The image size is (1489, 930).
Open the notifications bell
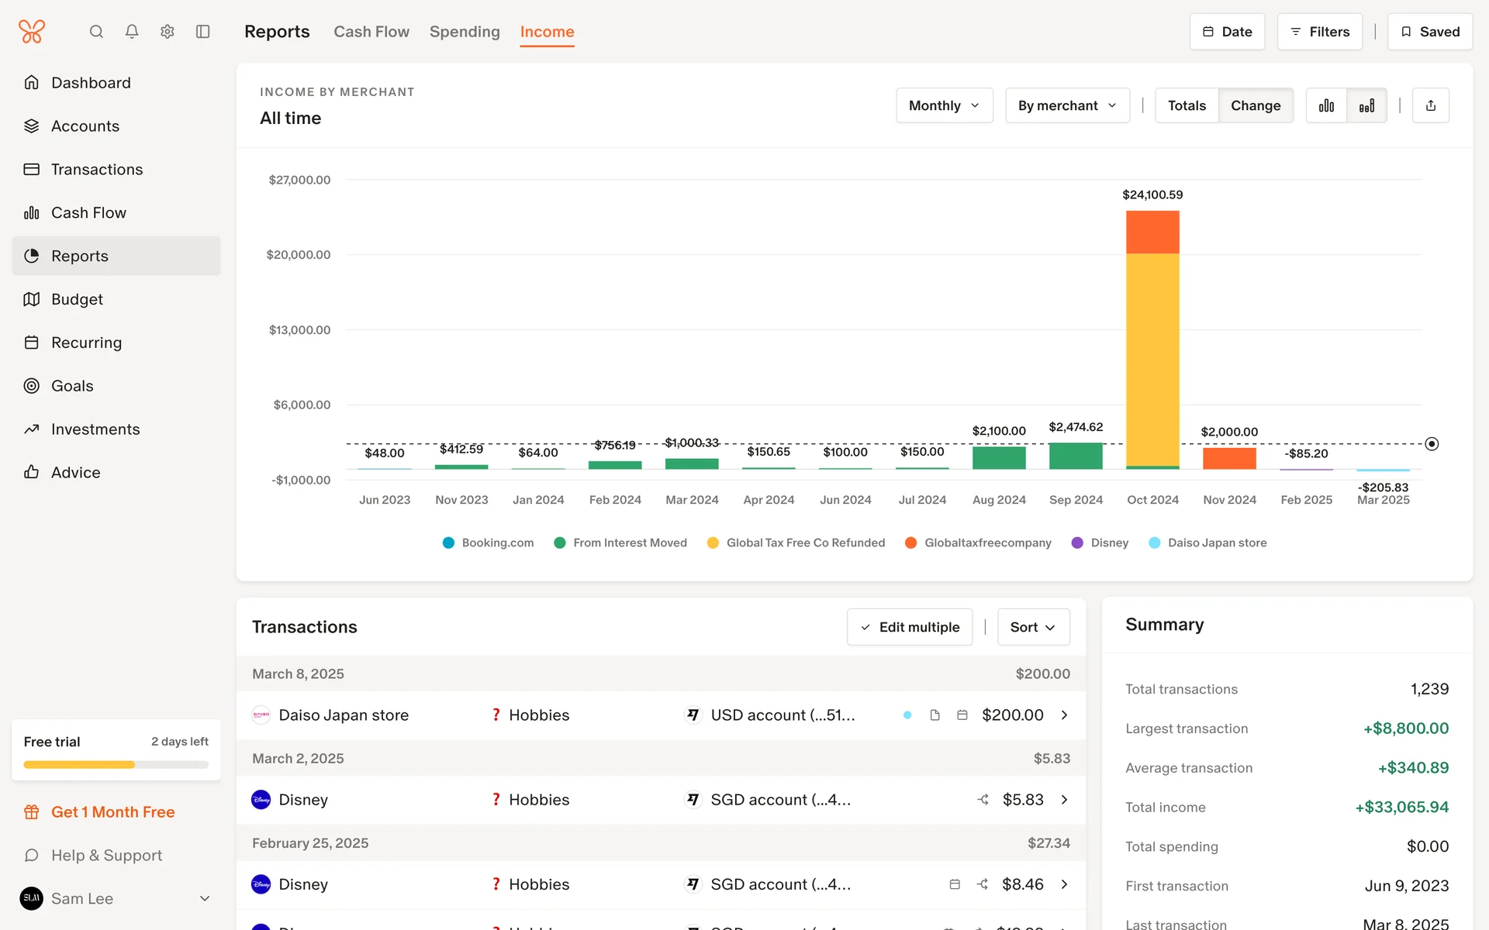click(x=132, y=32)
